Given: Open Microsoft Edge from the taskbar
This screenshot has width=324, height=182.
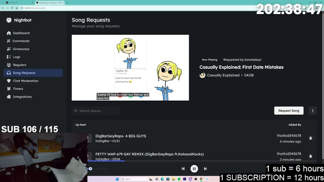Looking at the screenshot, I should click(x=162, y=179).
